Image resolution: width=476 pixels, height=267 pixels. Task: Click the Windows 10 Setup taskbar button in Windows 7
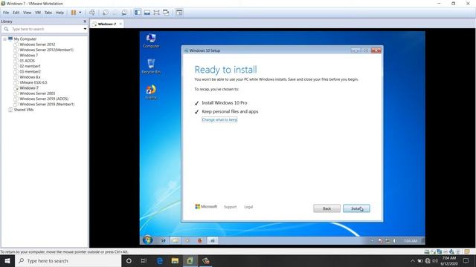point(213,240)
